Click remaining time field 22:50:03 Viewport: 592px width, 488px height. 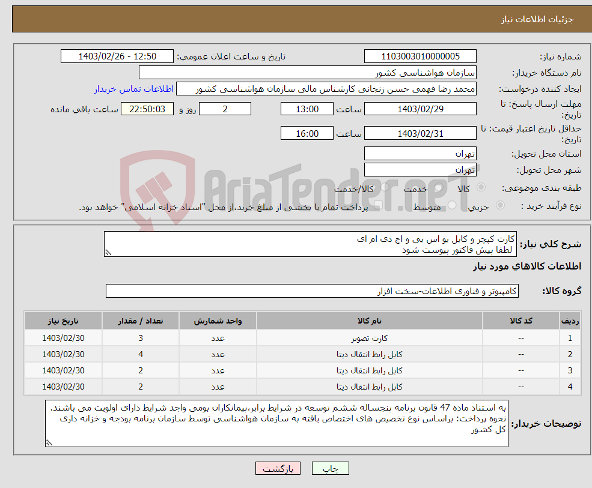147,109
